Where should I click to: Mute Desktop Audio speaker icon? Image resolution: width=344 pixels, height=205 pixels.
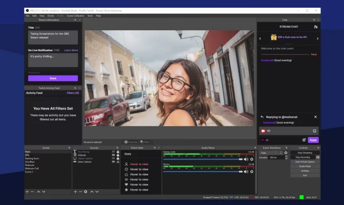tap(246, 159)
